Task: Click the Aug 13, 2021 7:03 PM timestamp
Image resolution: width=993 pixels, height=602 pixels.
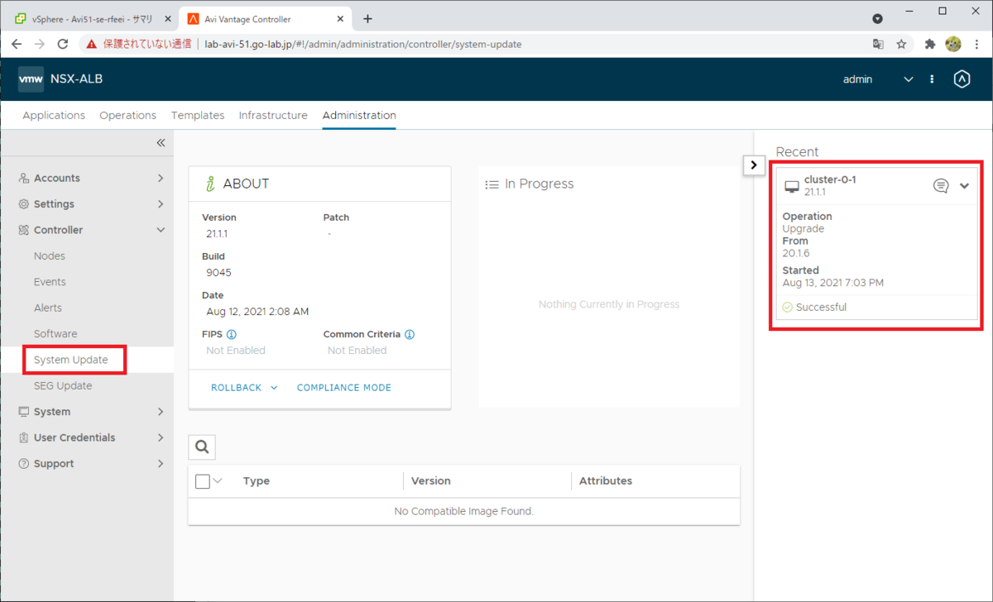Action: pyautogui.click(x=833, y=283)
